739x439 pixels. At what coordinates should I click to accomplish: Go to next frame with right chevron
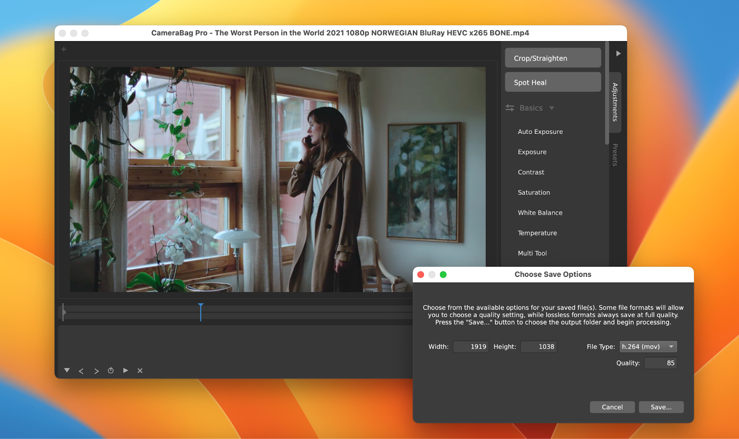[96, 371]
